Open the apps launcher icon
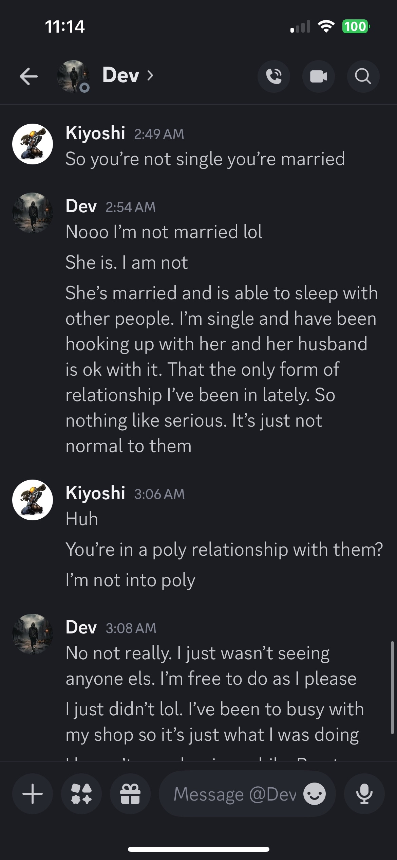Image resolution: width=397 pixels, height=860 pixels. pyautogui.click(x=81, y=794)
